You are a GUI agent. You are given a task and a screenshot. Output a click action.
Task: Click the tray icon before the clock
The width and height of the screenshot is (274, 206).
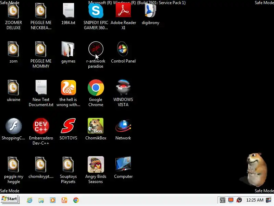(x=239, y=200)
